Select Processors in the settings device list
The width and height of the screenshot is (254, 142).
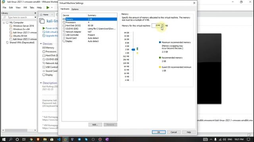point(89,22)
